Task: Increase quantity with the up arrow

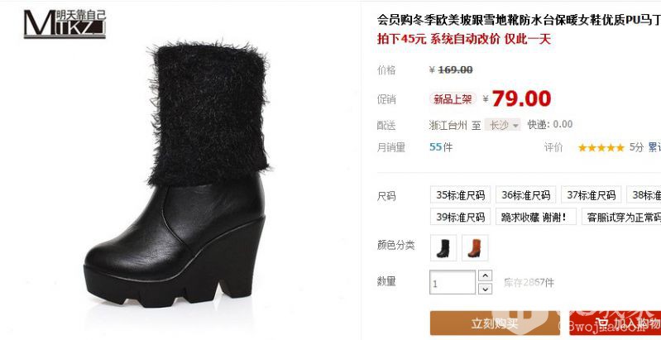Action: [486, 276]
